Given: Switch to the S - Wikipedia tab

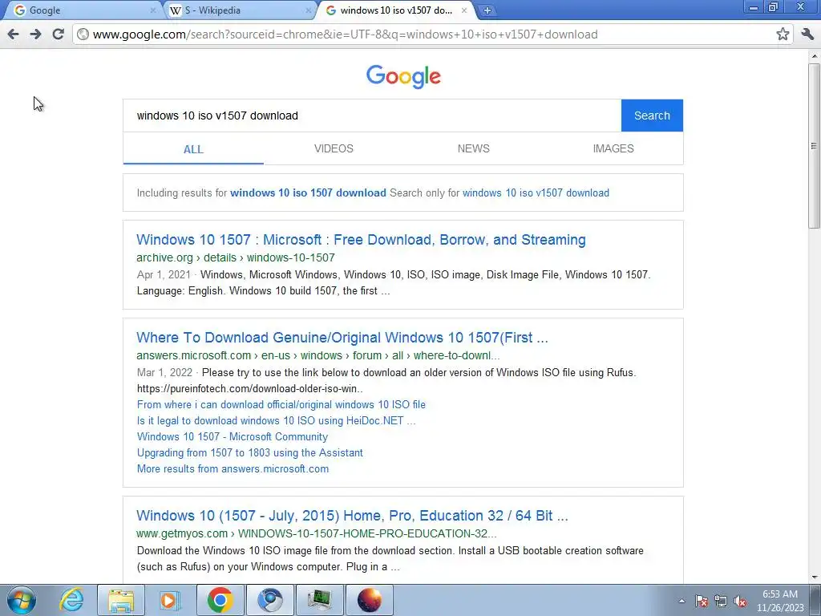Looking at the screenshot, I should [238, 10].
